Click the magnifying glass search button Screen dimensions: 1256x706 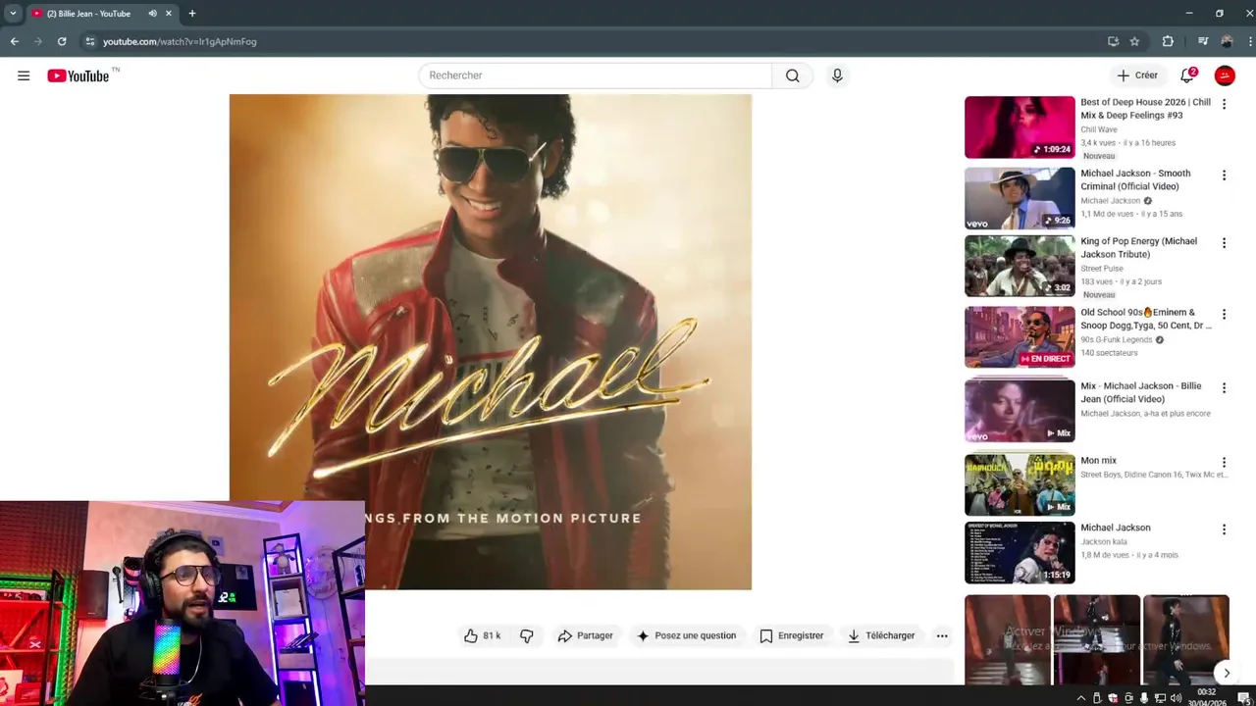click(793, 76)
